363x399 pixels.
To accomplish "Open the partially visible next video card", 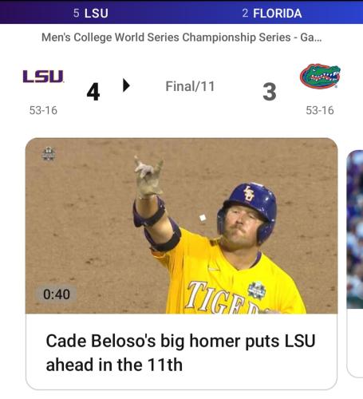I will 355,263.
